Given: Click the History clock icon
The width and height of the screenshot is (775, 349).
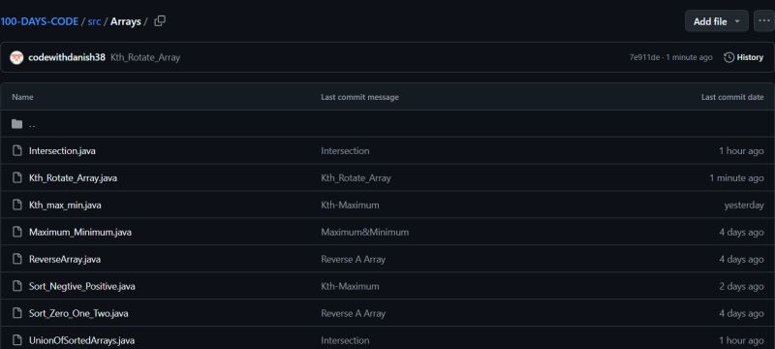Looking at the screenshot, I should (x=729, y=57).
